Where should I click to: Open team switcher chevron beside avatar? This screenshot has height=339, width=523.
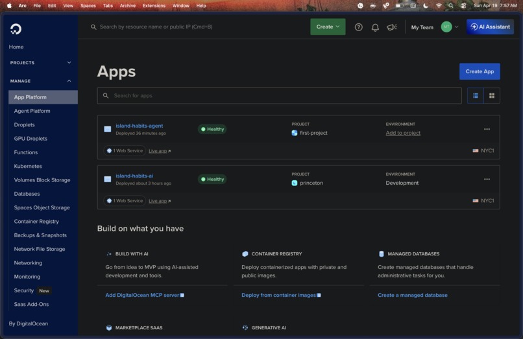pyautogui.click(x=457, y=27)
